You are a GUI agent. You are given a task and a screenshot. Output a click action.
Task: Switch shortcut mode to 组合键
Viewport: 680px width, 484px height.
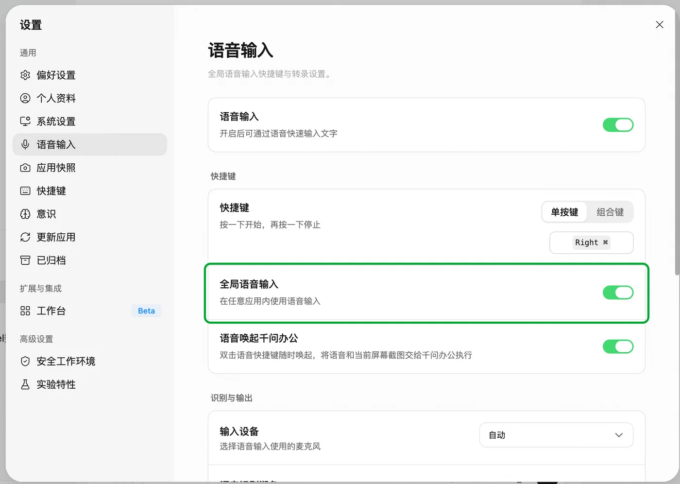point(610,212)
